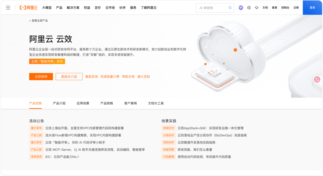This screenshot has width=323, height=176.
Task: Click the Alibaba Cloud logo
Action: point(29,8)
